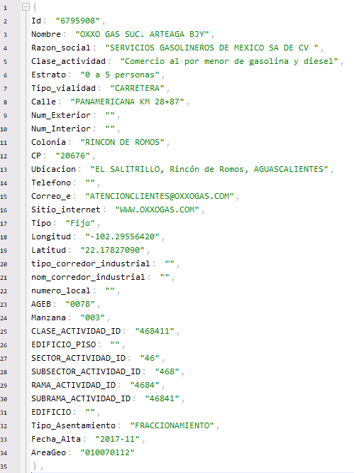Click the CP value "20676"
354x473 pixels.
72,156
